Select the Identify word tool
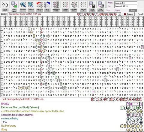The height and width of the screenshot is (132, 144). coord(65,4)
